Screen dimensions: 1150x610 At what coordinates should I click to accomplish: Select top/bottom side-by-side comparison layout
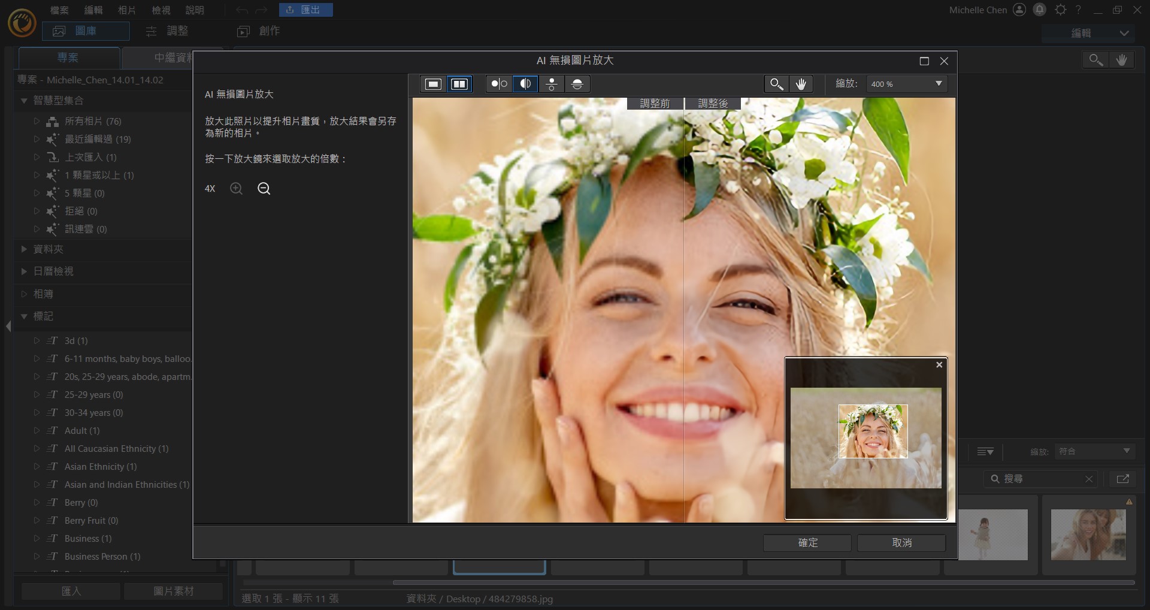tap(552, 84)
